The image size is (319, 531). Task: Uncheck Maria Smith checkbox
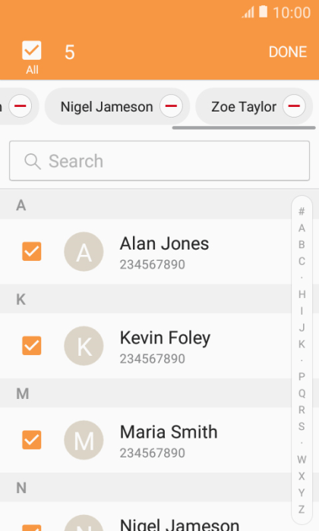32,439
